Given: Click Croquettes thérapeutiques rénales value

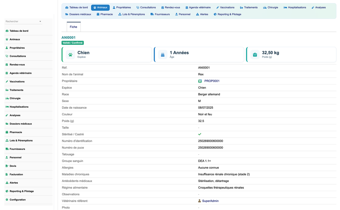Looking at the screenshot, I should click(x=221, y=188).
